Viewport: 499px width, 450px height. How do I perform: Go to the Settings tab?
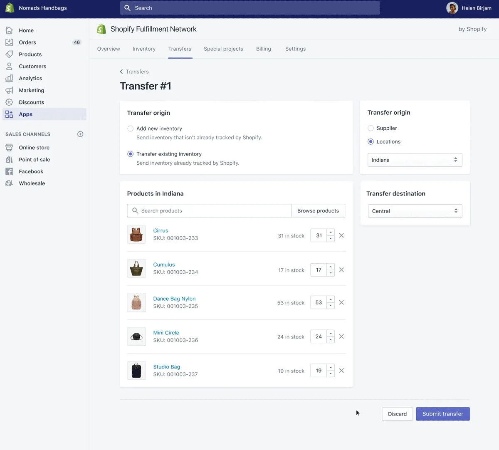coord(295,49)
